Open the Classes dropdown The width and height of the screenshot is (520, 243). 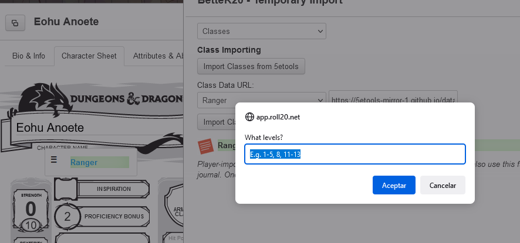(x=262, y=31)
